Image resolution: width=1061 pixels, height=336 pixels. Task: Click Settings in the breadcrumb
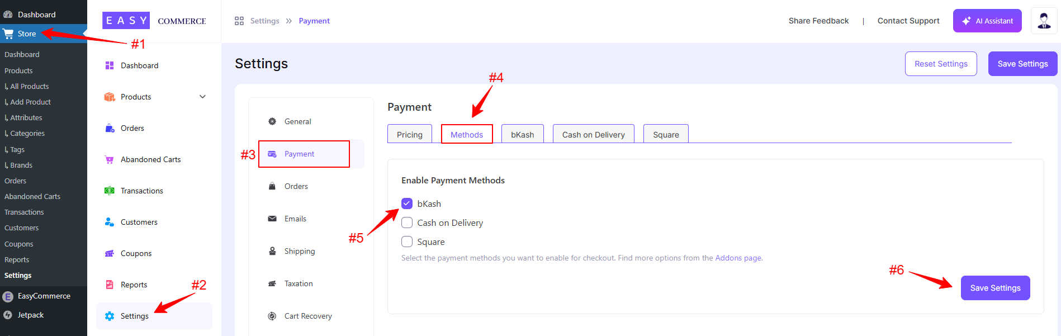point(264,21)
